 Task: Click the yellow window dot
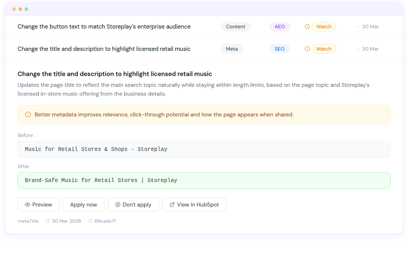(x=20, y=9)
